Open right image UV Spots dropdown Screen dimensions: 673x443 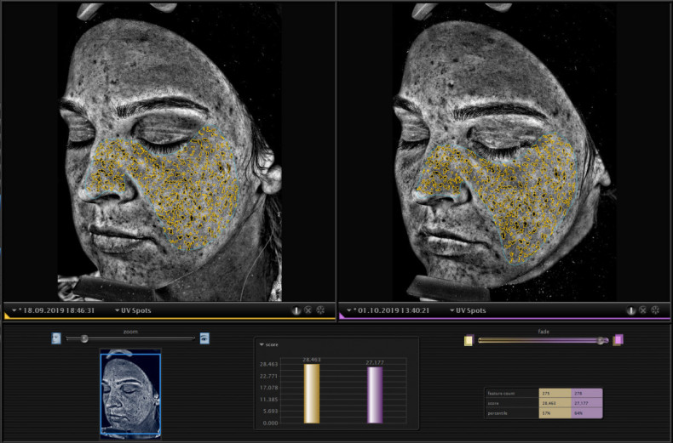469,311
